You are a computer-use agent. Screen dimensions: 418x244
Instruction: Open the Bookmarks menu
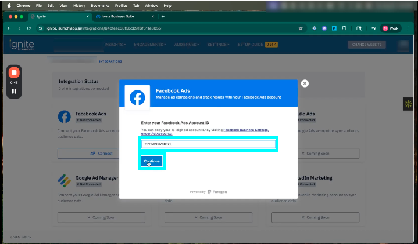(100, 6)
